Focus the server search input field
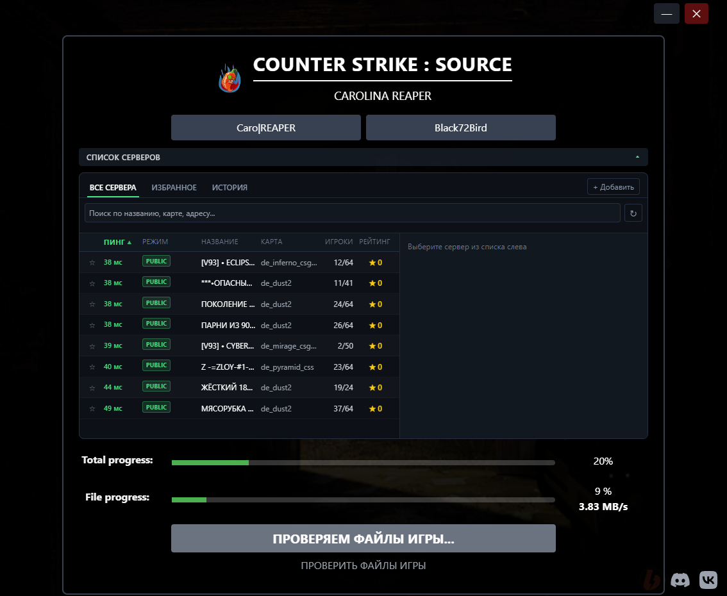The height and width of the screenshot is (596, 727). [353, 213]
